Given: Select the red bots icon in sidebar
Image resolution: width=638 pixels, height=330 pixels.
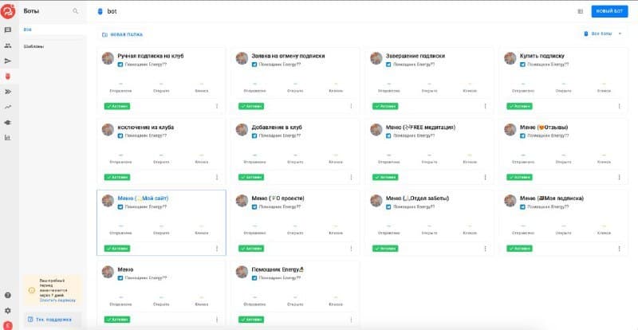Looking at the screenshot, I should click(8, 77).
